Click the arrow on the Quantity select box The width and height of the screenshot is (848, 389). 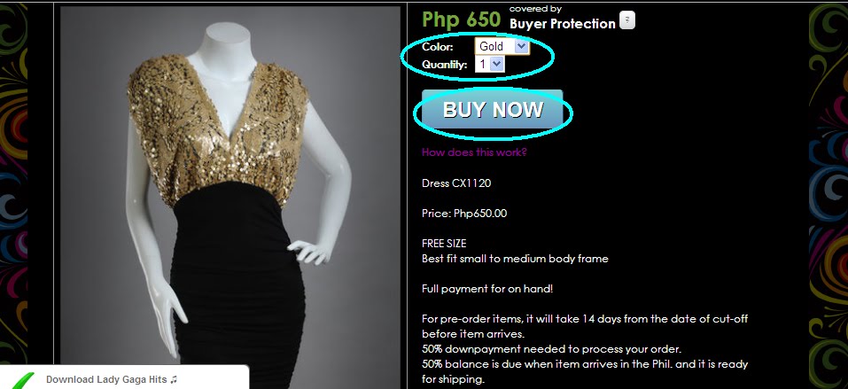pos(498,65)
